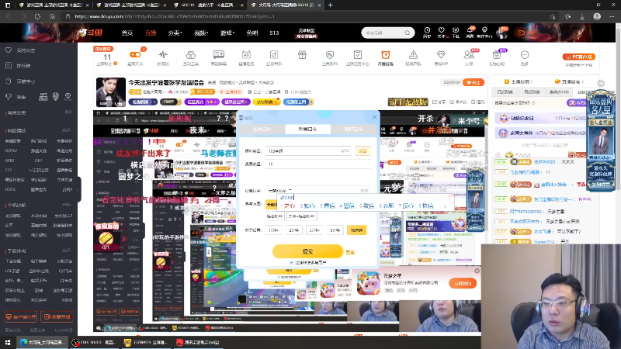The width and height of the screenshot is (621, 349).
Task: Click the small yellow button beside prize name
Action: [x=363, y=150]
